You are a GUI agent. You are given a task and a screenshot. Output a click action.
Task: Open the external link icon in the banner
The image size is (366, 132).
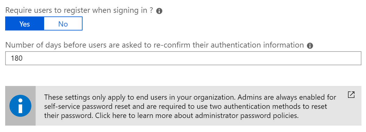click(351, 95)
